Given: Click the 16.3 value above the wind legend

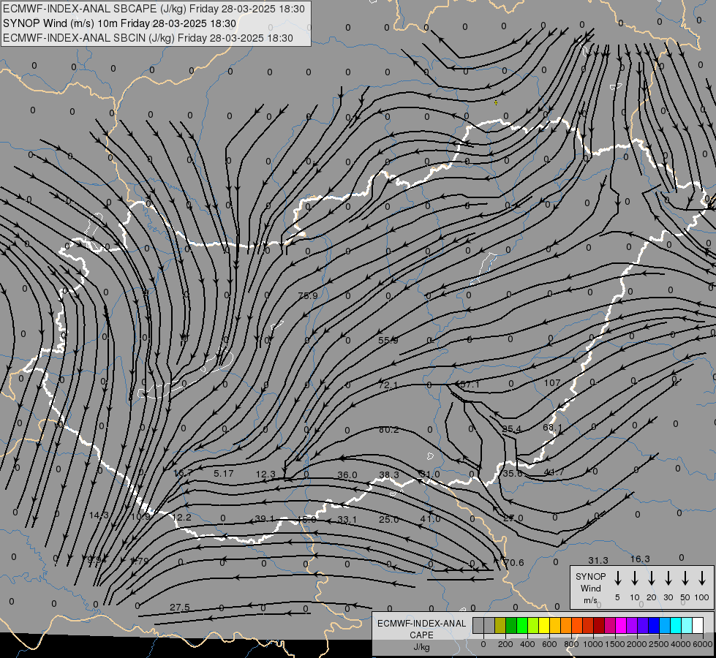Looking at the screenshot, I should (640, 559).
